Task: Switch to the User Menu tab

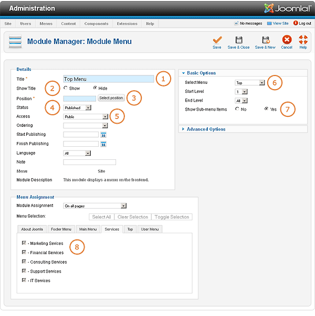Action: [150, 229]
